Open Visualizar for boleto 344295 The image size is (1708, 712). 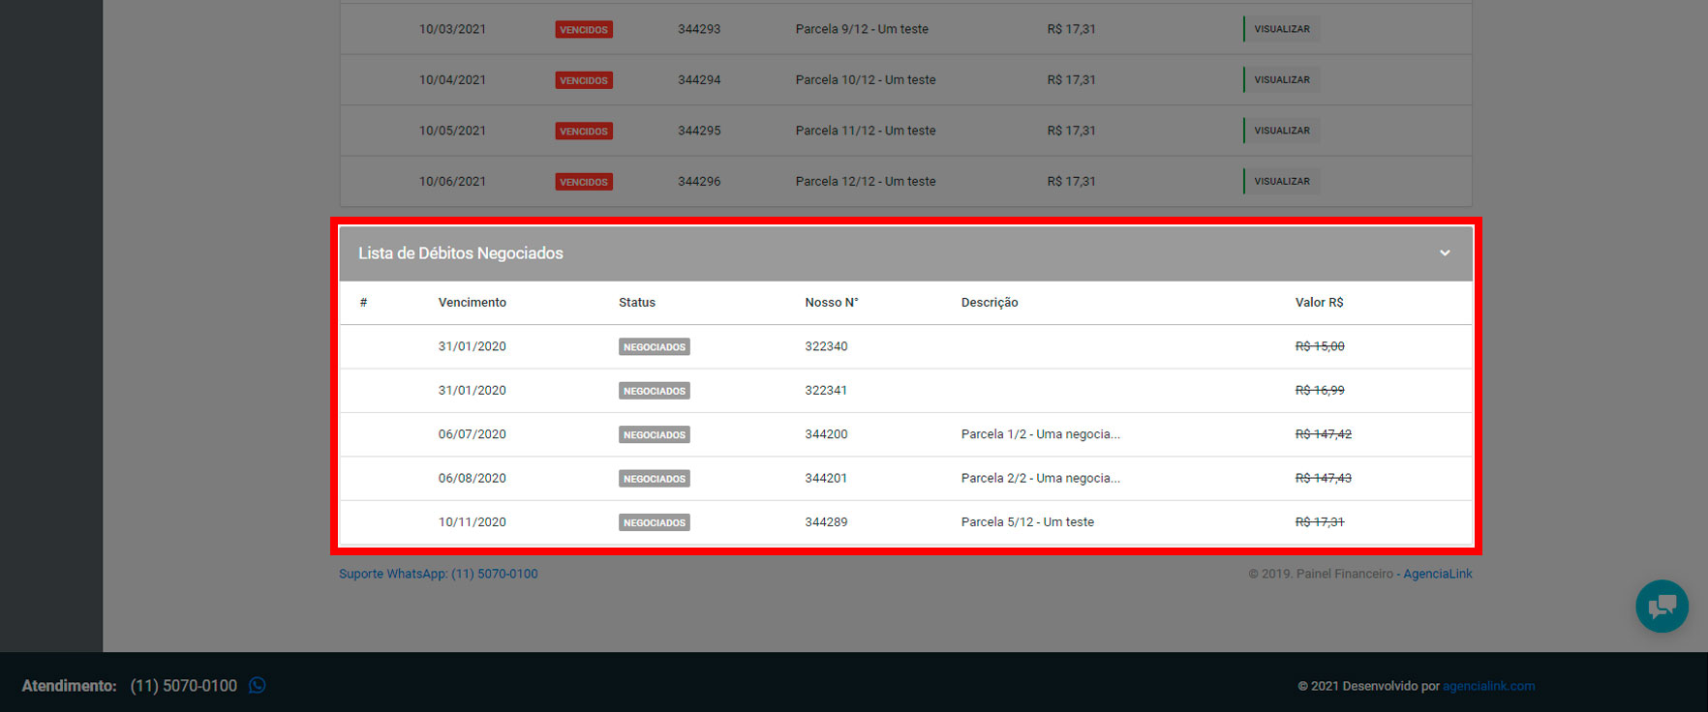[x=1281, y=131]
